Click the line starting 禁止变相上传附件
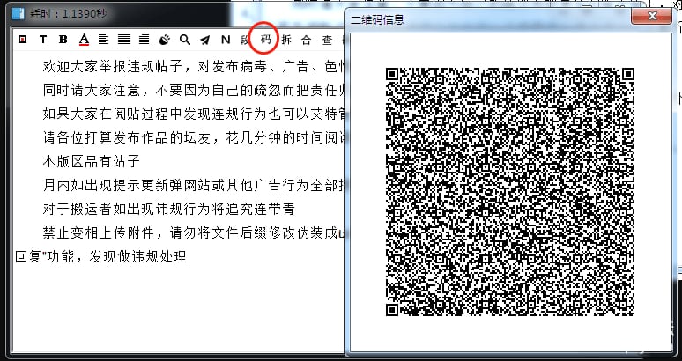The width and height of the screenshot is (682, 361). (x=194, y=233)
